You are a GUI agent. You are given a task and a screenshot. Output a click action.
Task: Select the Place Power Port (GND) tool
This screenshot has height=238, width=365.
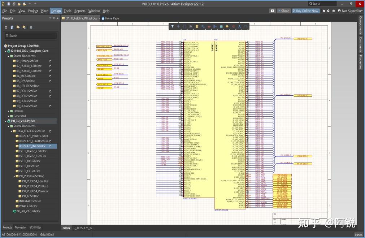209,26
